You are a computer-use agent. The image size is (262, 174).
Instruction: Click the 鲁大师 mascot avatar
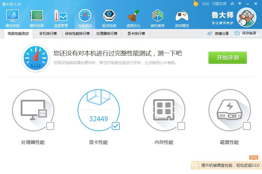tap(247, 17)
